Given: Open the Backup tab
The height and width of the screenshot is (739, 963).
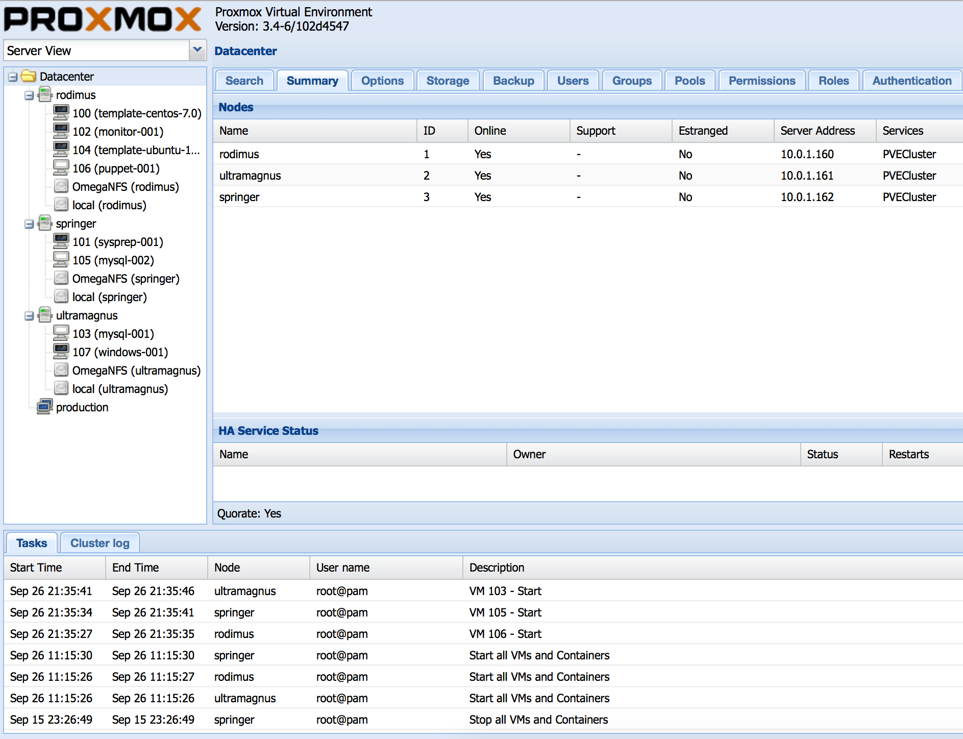Looking at the screenshot, I should pyautogui.click(x=513, y=81).
